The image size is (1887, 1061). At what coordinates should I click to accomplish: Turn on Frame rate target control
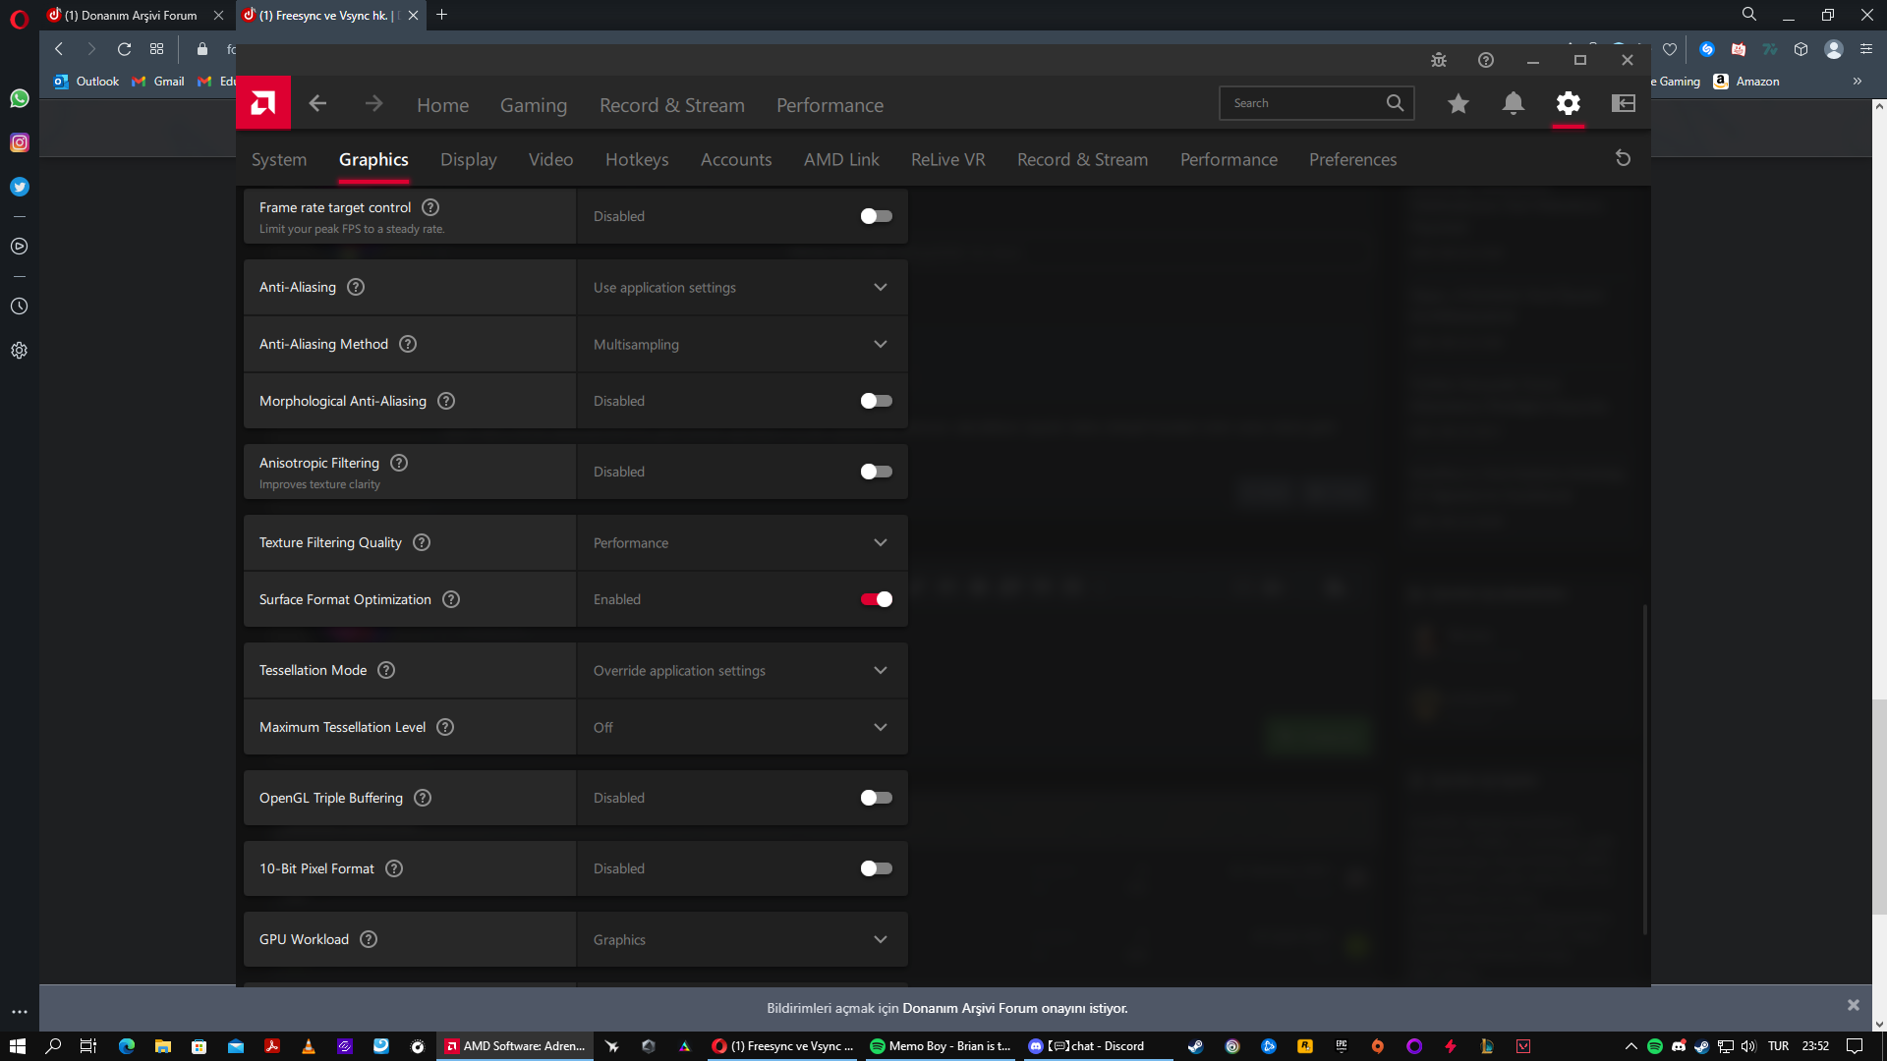point(876,216)
